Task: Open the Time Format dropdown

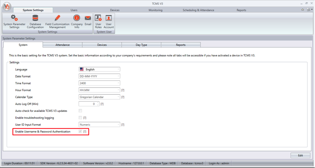Action: coord(99,83)
